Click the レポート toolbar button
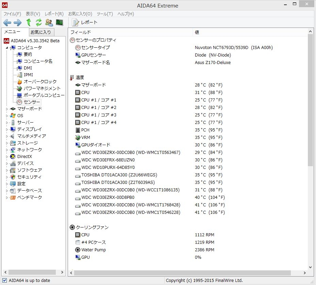Image resolution: width=316 pixels, height=285 pixels. point(85,22)
